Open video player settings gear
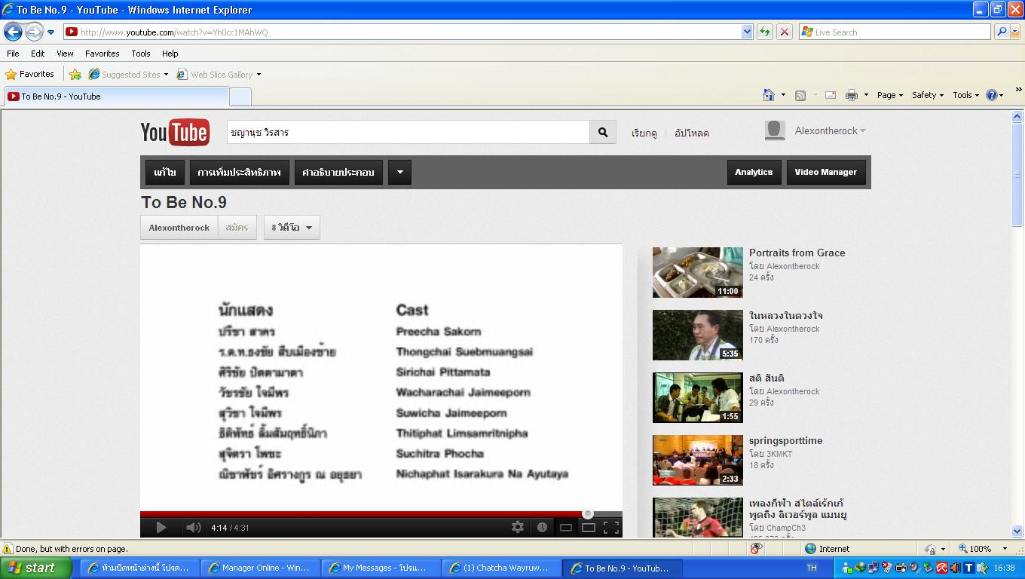Image resolution: width=1025 pixels, height=579 pixels. coord(517,528)
